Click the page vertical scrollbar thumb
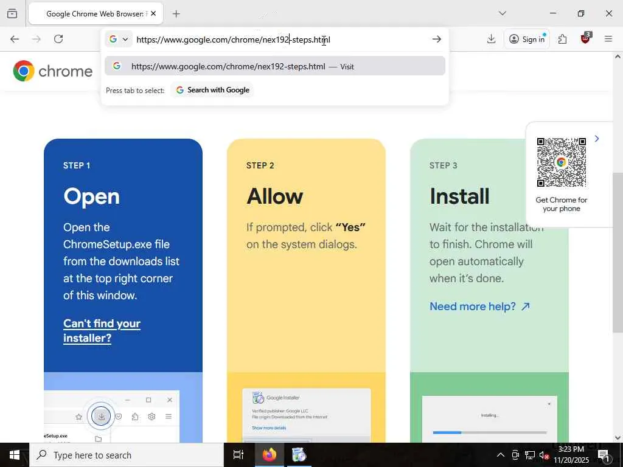This screenshot has height=467, width=623. click(x=618, y=252)
